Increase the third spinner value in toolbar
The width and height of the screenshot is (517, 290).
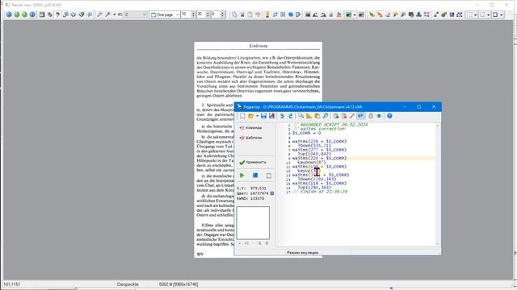tap(223, 13)
